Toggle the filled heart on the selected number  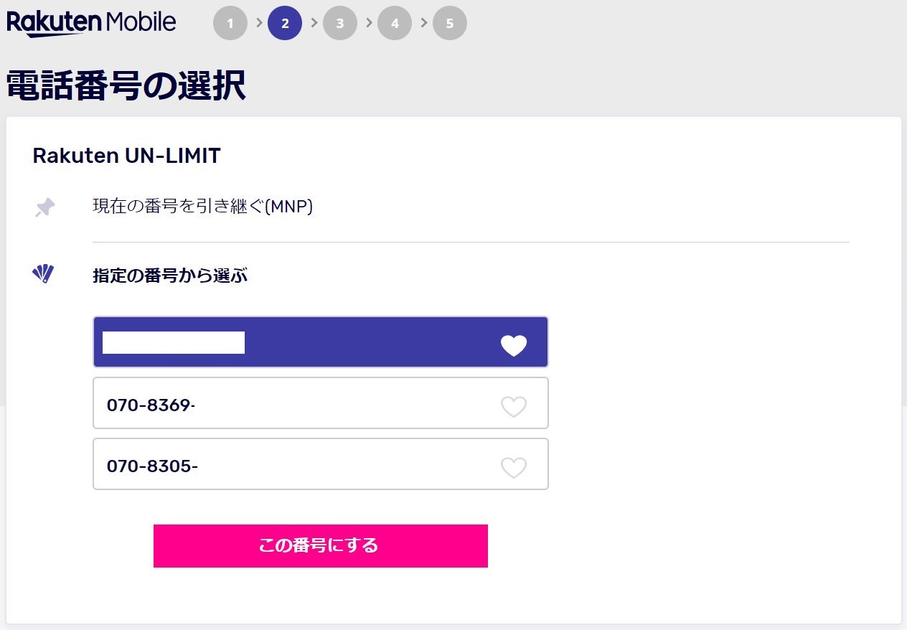pos(514,346)
